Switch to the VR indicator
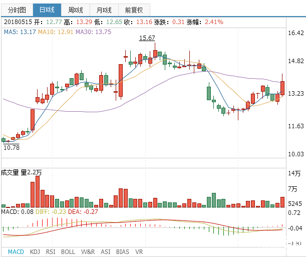Image resolution: width=306 pixels, height=257 pixels. [x=139, y=251]
